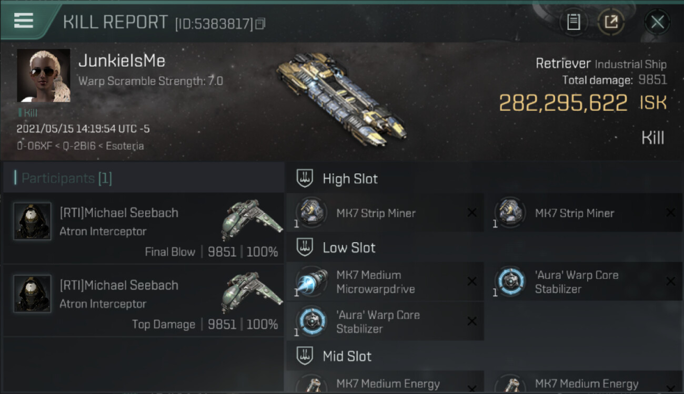Open the hamburger menu
684x394 pixels.
click(x=24, y=20)
